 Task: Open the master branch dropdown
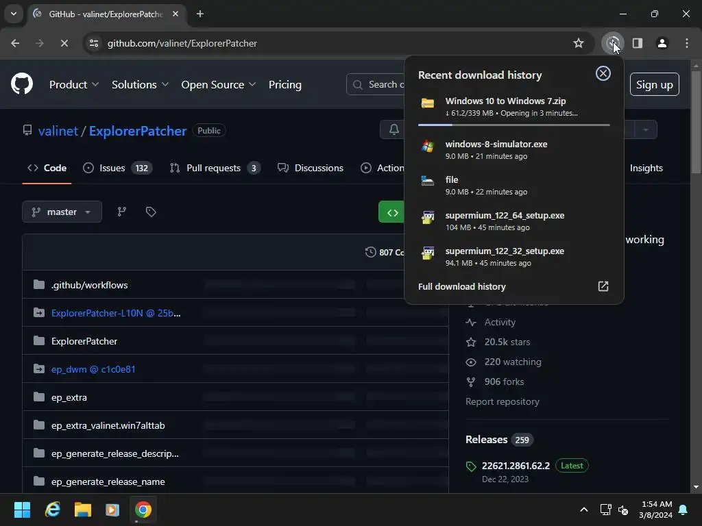62,212
